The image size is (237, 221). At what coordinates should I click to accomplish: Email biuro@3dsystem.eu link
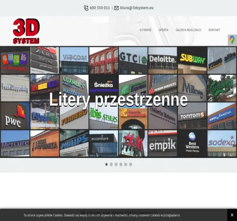tap(137, 8)
